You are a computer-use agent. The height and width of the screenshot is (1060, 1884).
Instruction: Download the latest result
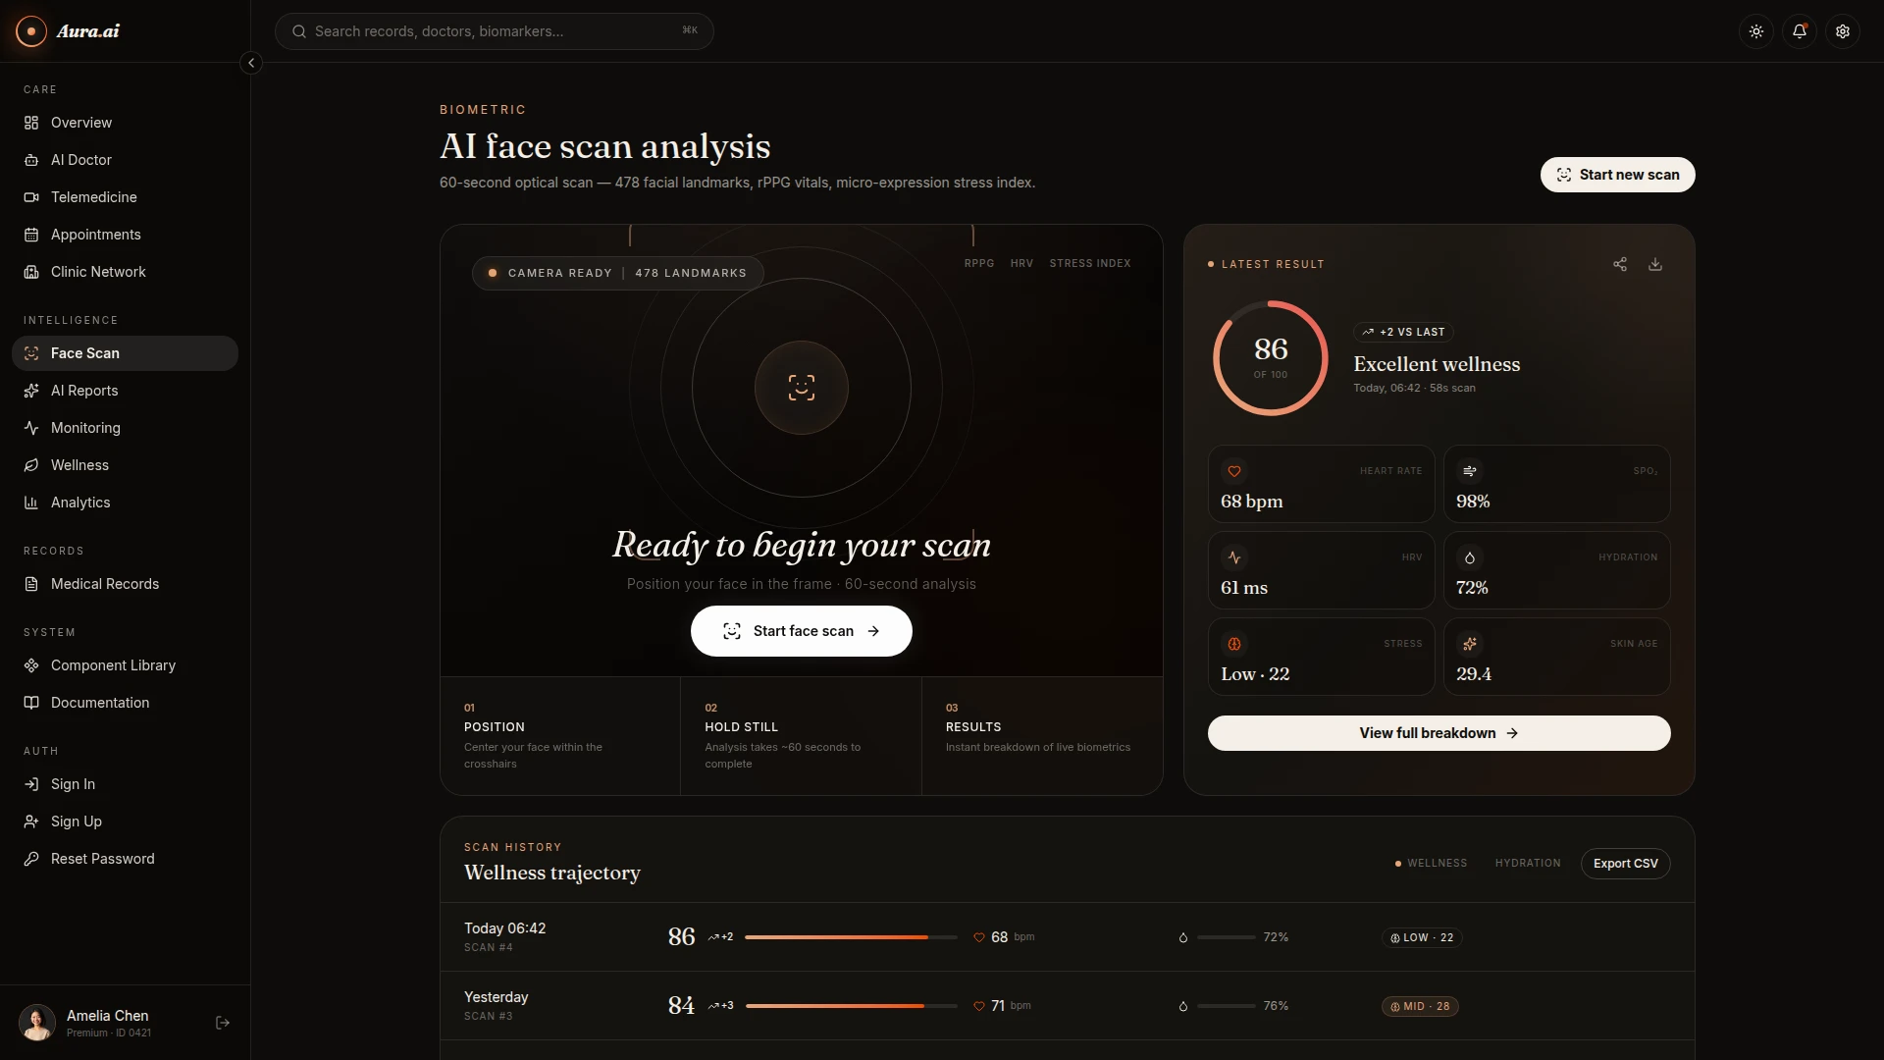coord(1655,264)
